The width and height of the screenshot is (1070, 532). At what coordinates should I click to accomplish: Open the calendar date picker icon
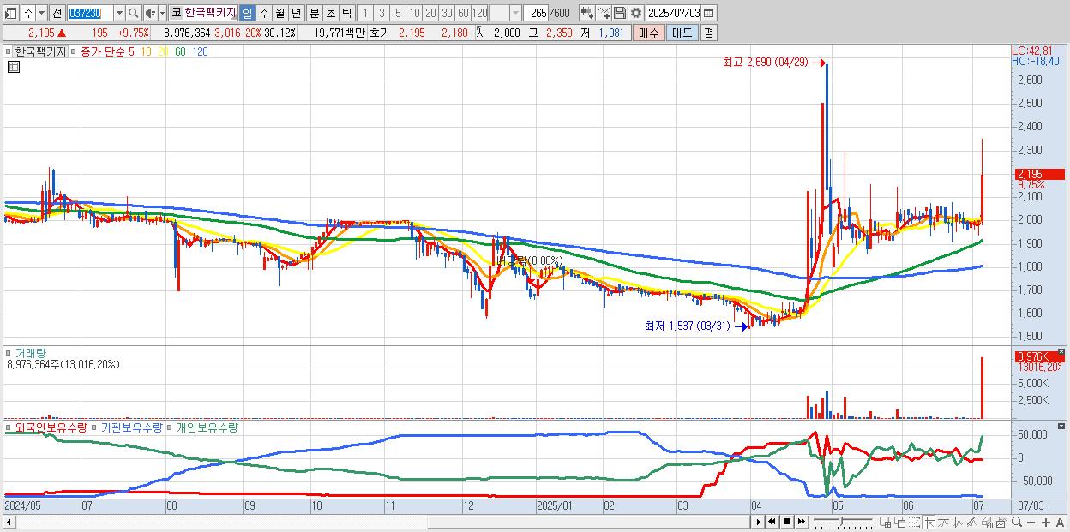point(708,13)
